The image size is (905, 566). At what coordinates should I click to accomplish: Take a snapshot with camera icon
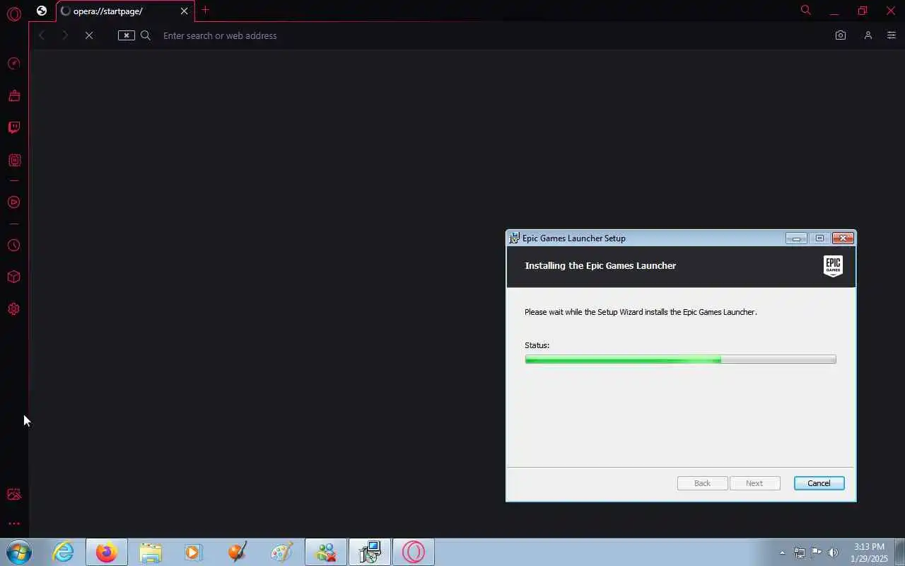click(x=841, y=35)
